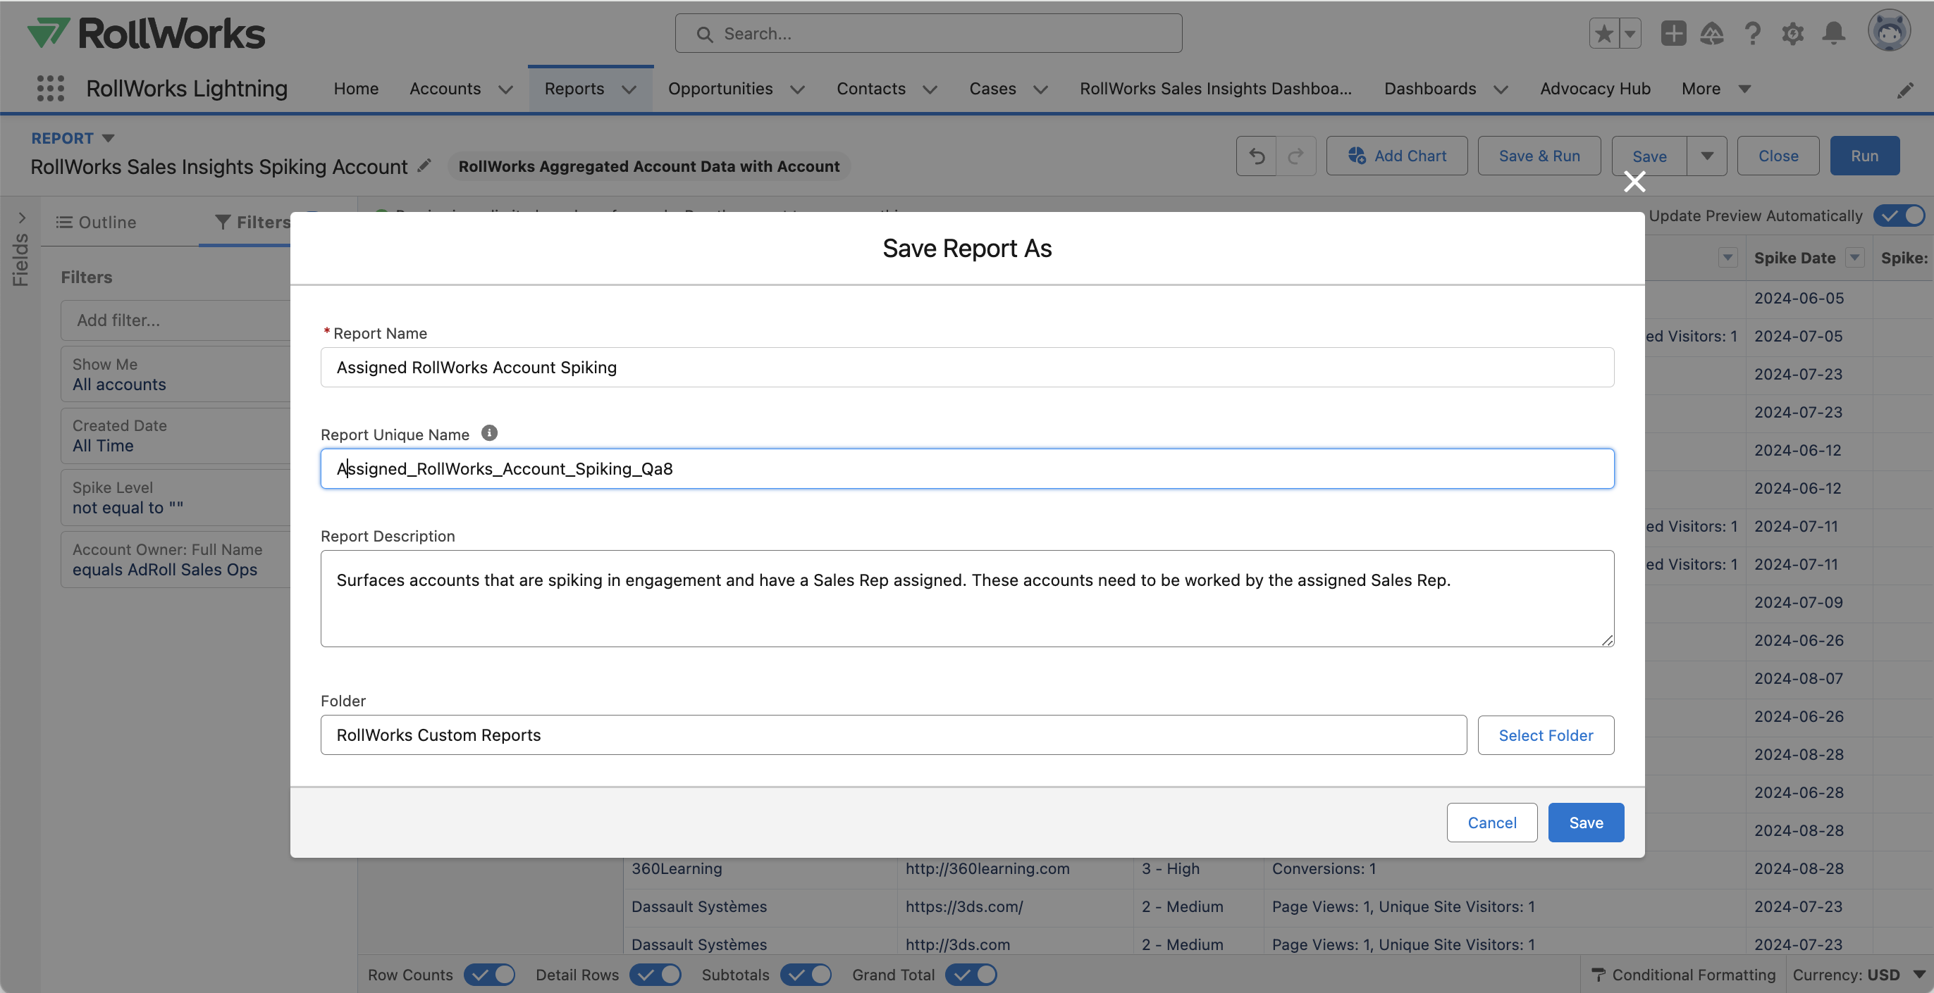Click the Report Name input field
1934x993 pixels.
967,368
